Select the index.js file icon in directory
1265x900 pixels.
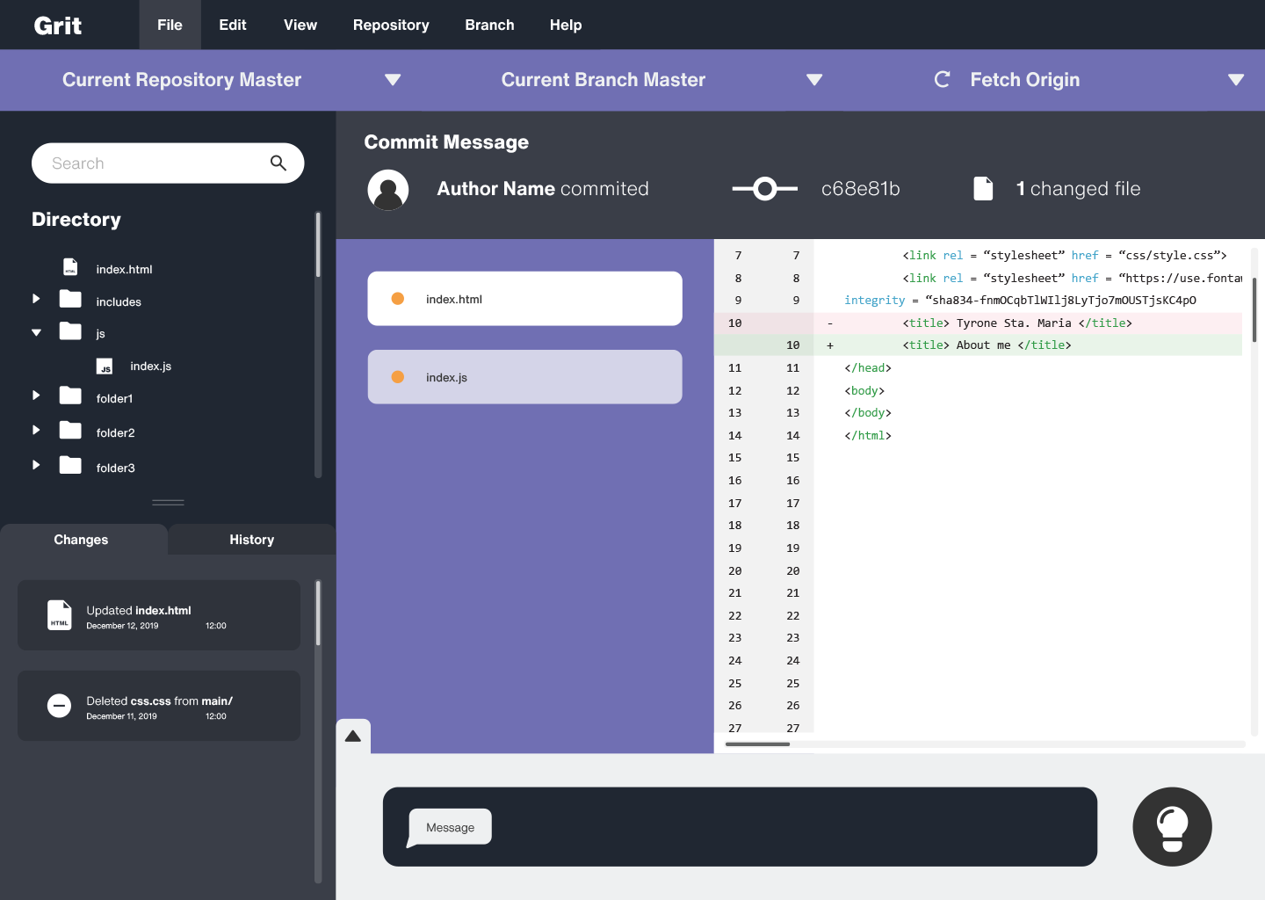(x=105, y=367)
